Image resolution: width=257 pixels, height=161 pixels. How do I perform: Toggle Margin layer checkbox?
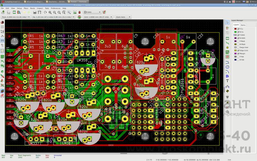point(238,53)
